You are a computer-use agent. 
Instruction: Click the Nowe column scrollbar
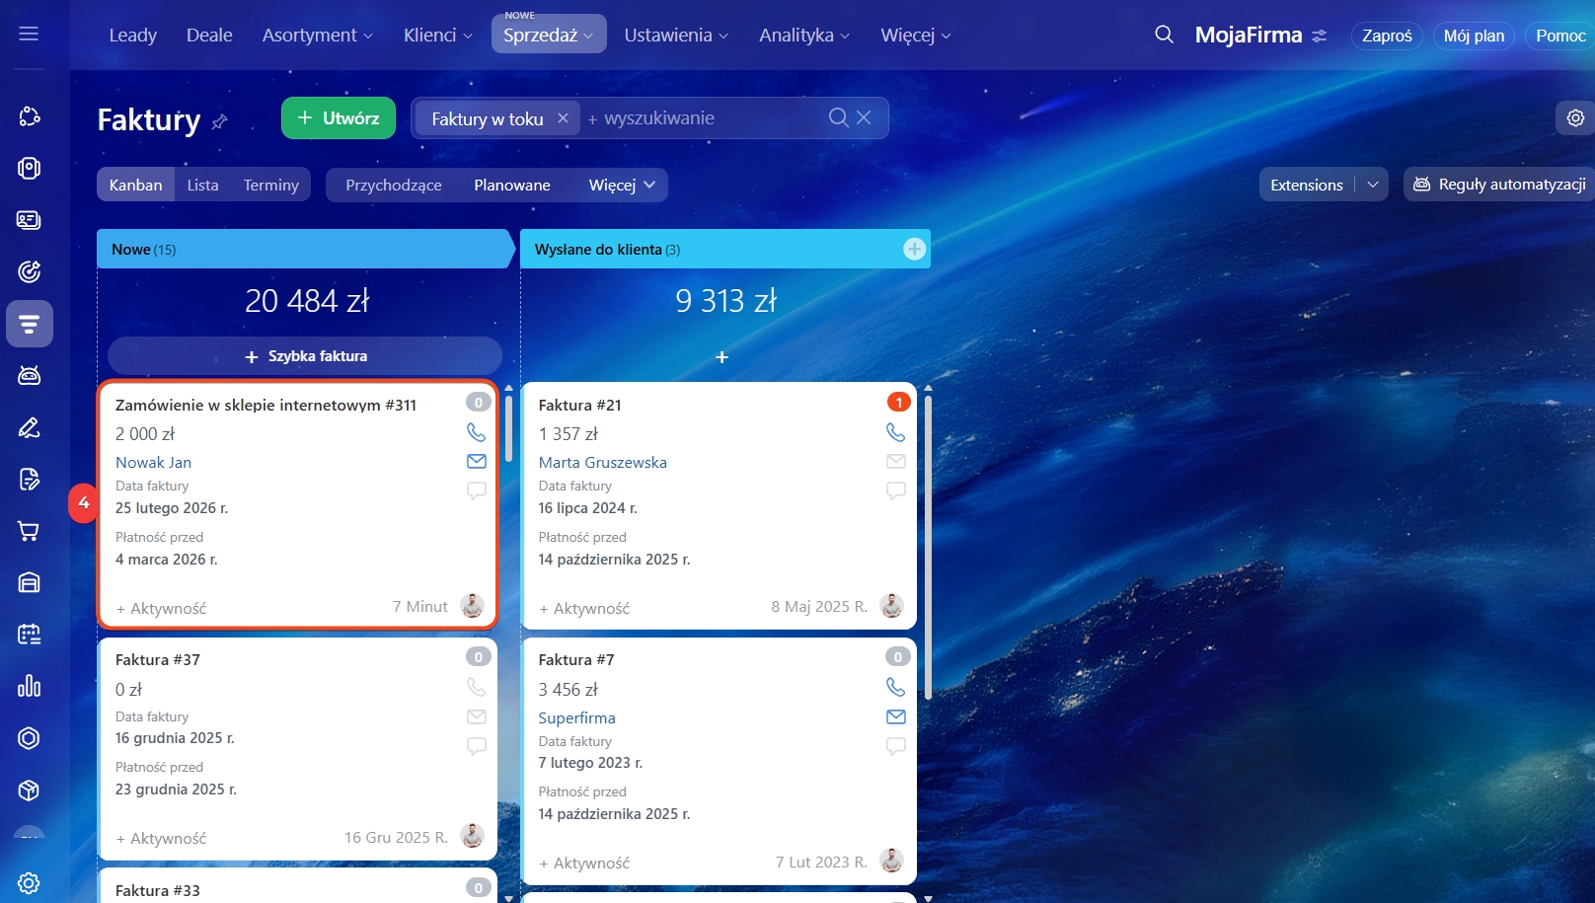[509, 428]
